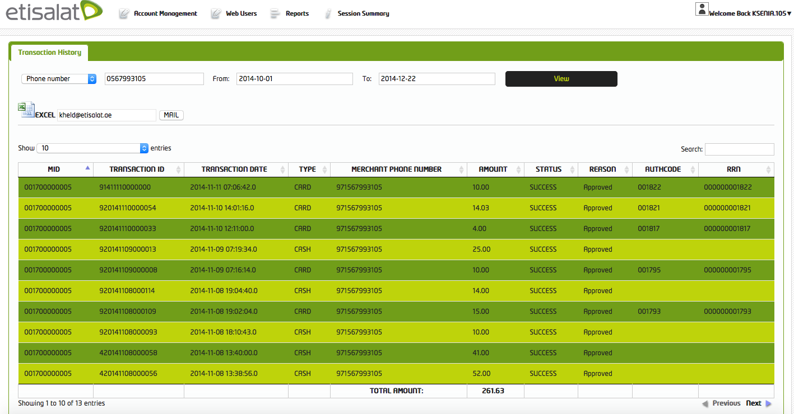The height and width of the screenshot is (414, 794).
Task: Click the total amount 261.63
Action: [x=493, y=391]
